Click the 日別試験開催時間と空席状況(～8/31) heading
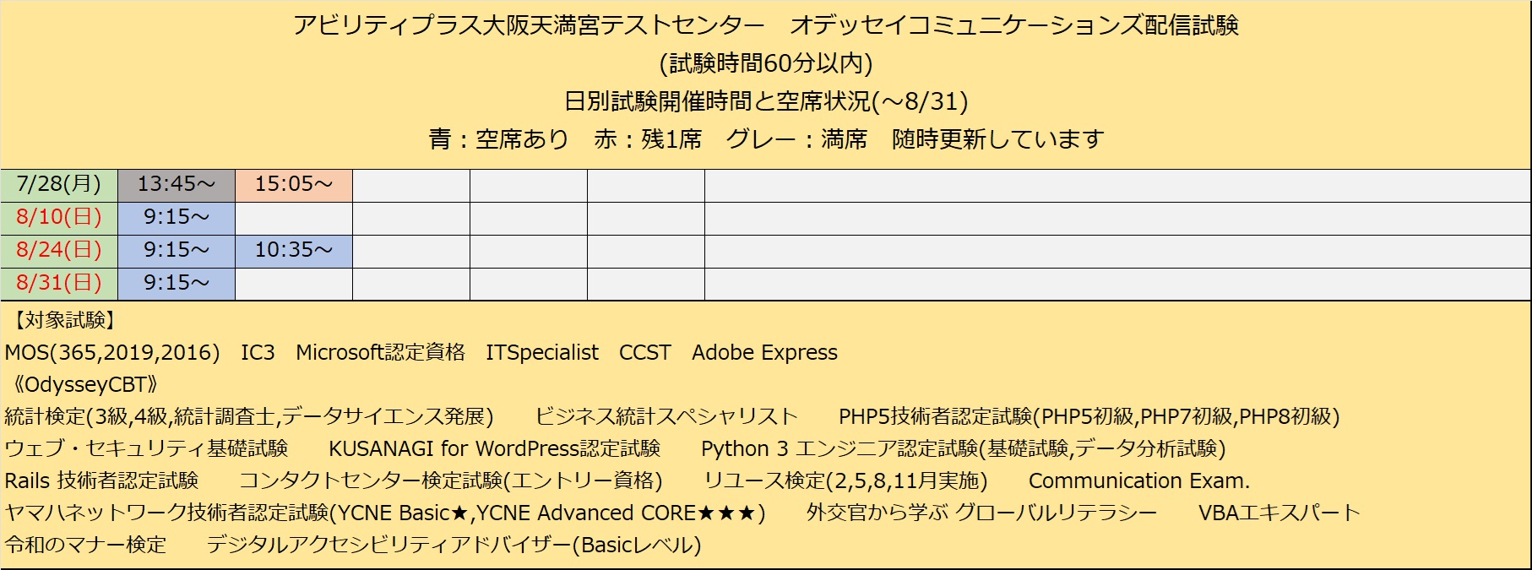Screen dimensions: 1532x570 click(766, 101)
